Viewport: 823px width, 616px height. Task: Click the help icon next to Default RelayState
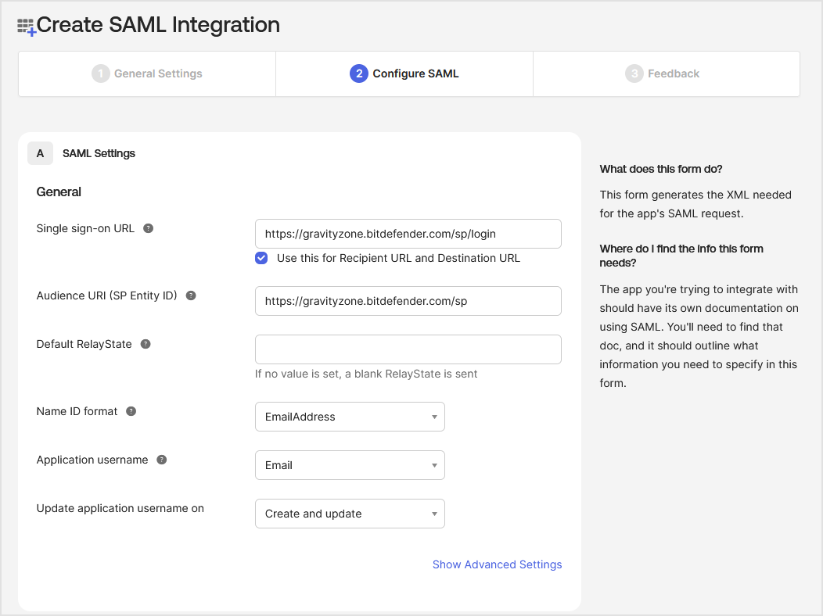point(146,344)
